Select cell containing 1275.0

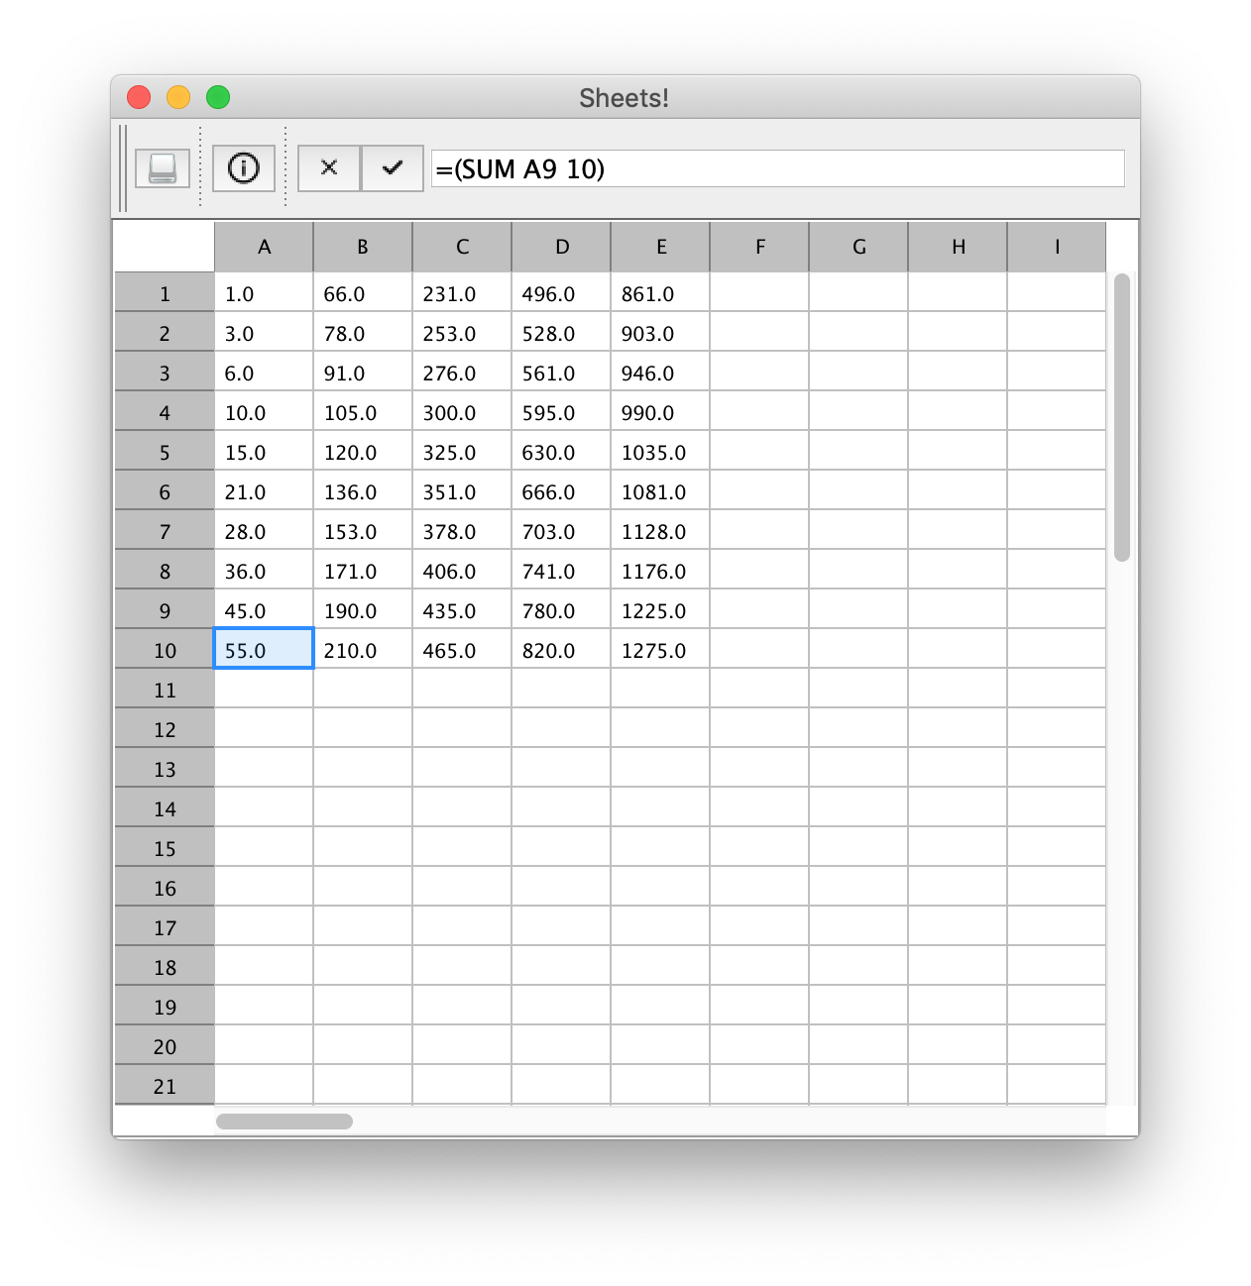click(x=660, y=650)
